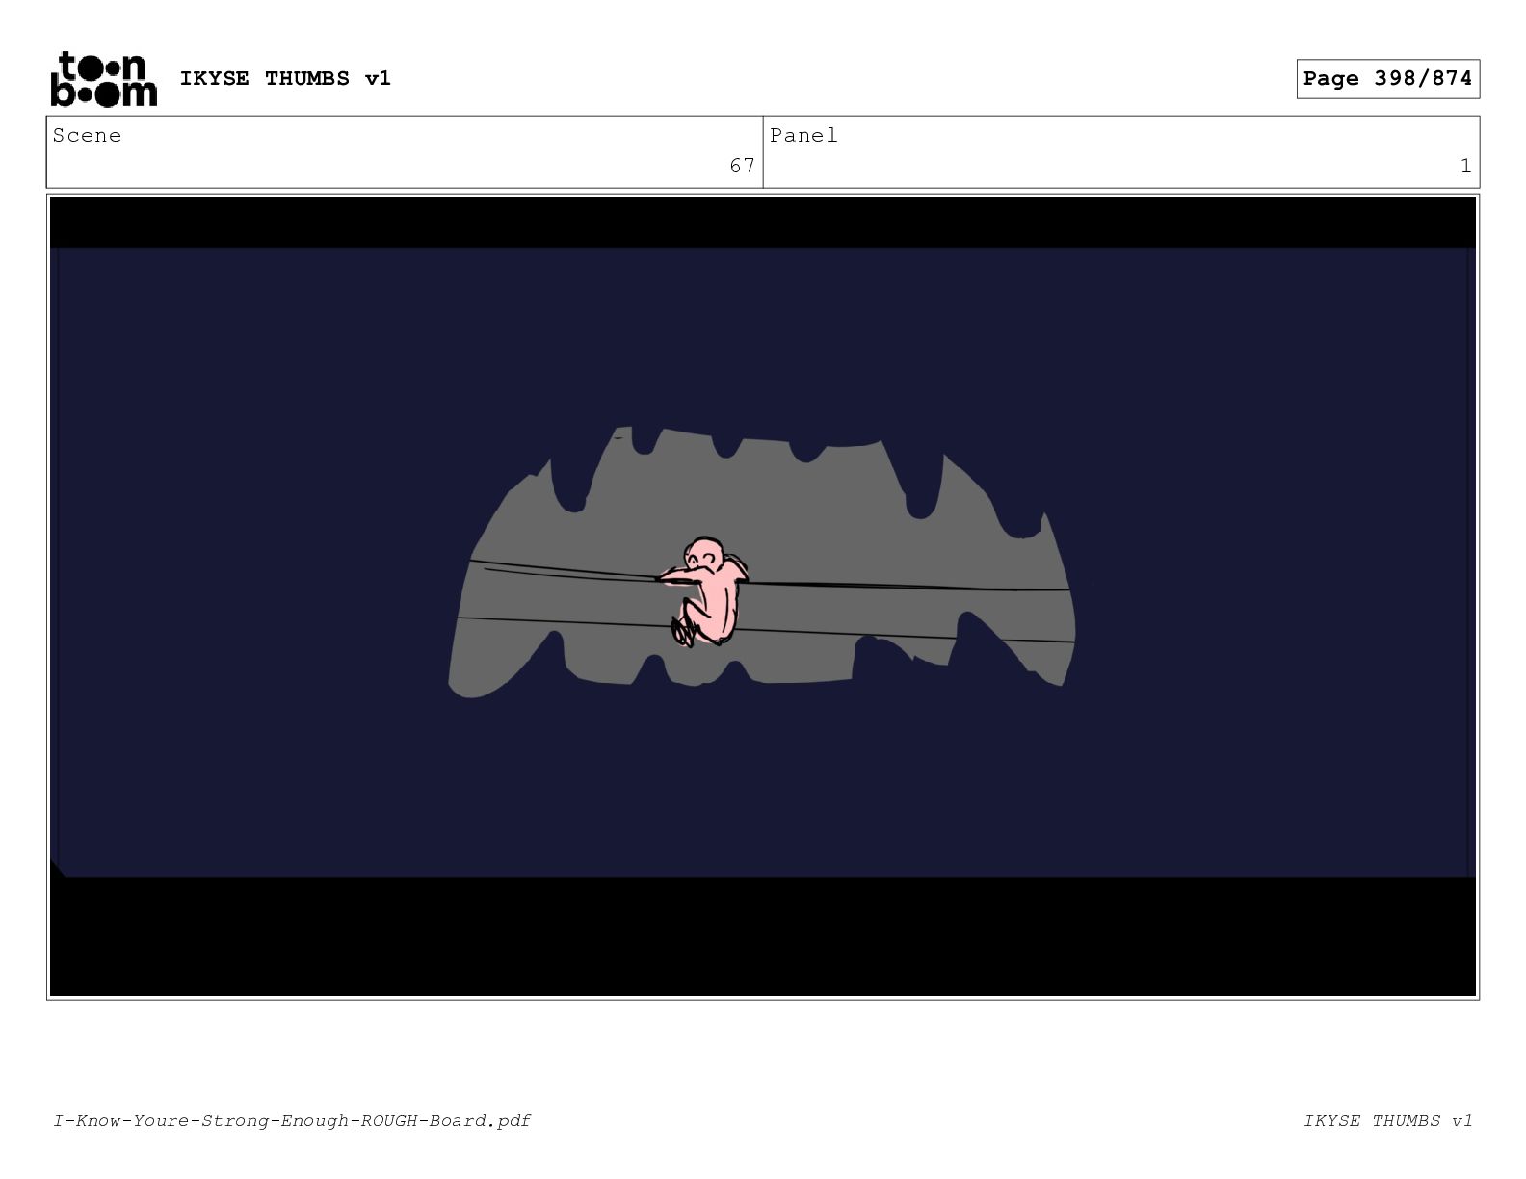The height and width of the screenshot is (1179, 1526).
Task: Click the Toon Boom logo
Action: pos(104,78)
